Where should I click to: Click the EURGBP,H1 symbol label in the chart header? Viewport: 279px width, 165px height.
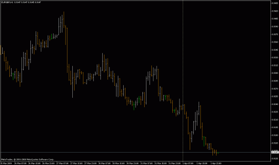point(7,2)
